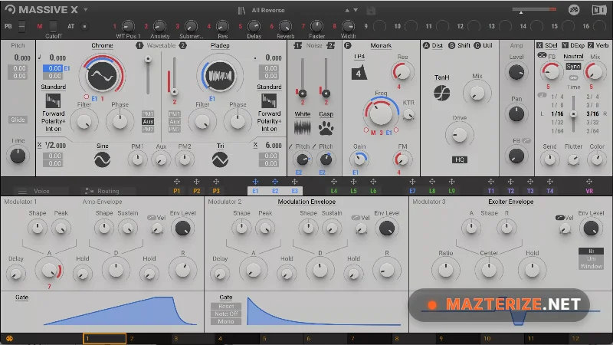Open the Voice page
This screenshot has height=345, width=613.
point(41,191)
